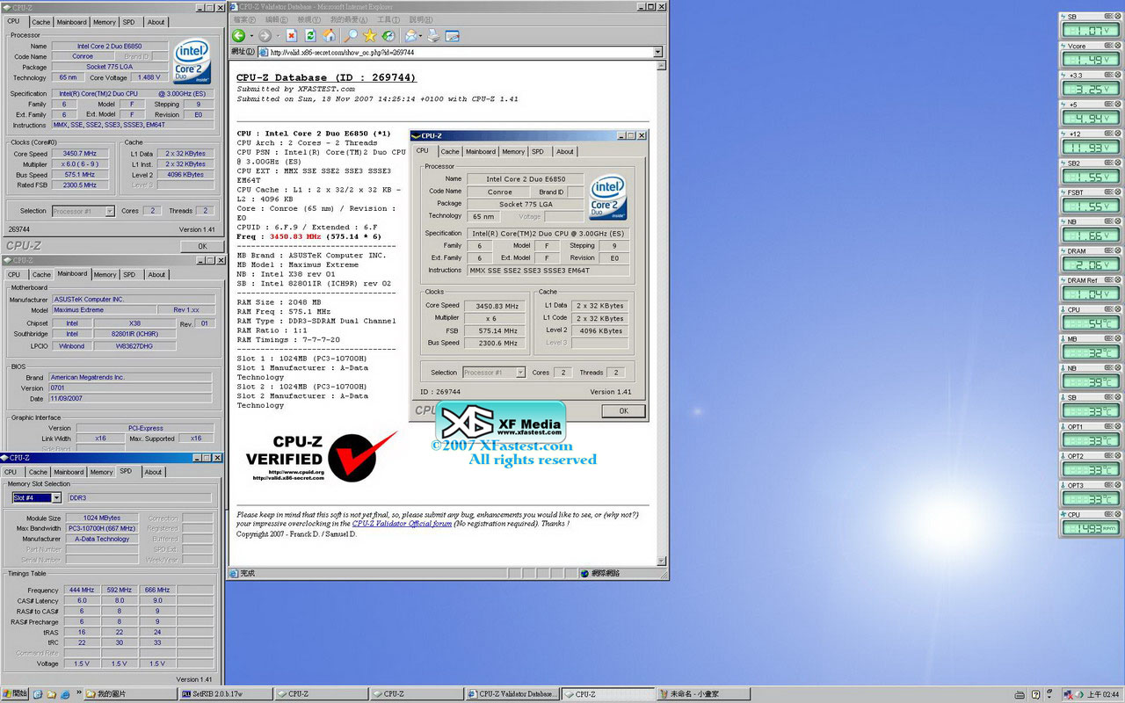Open the 檔案(F) menu in Internet Explorer
1125x703 pixels.
click(x=244, y=19)
